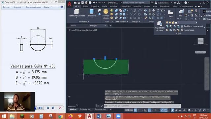Click the ViewCube Superior face
Image resolution: width=211 pixels, height=119 pixels.
coord(200,41)
